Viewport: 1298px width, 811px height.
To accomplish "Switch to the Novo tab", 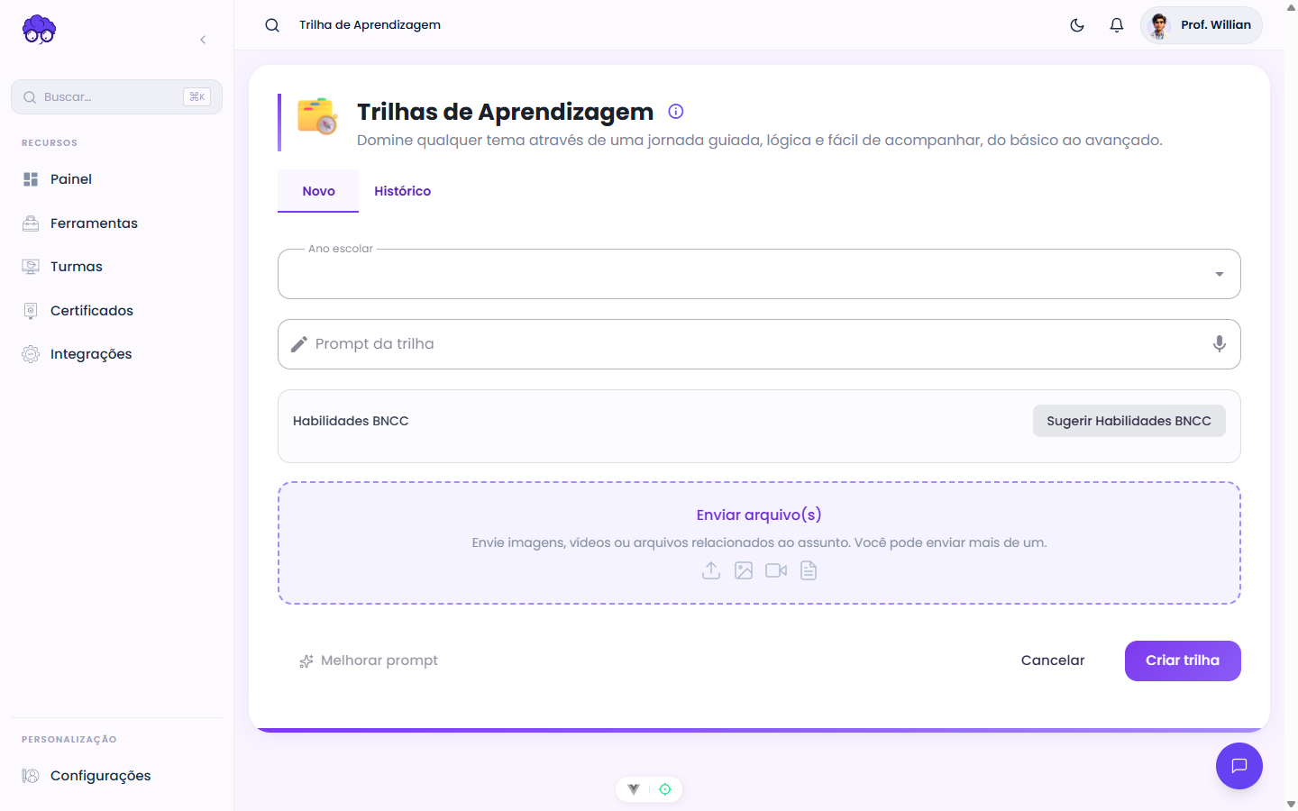I will click(x=318, y=191).
